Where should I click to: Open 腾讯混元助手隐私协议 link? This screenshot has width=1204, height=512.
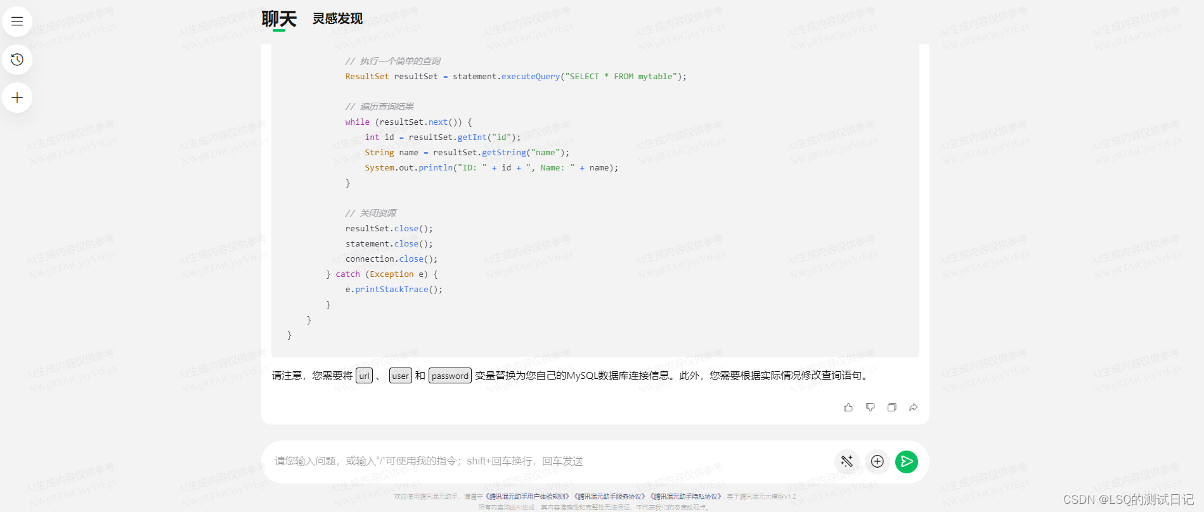[686, 497]
